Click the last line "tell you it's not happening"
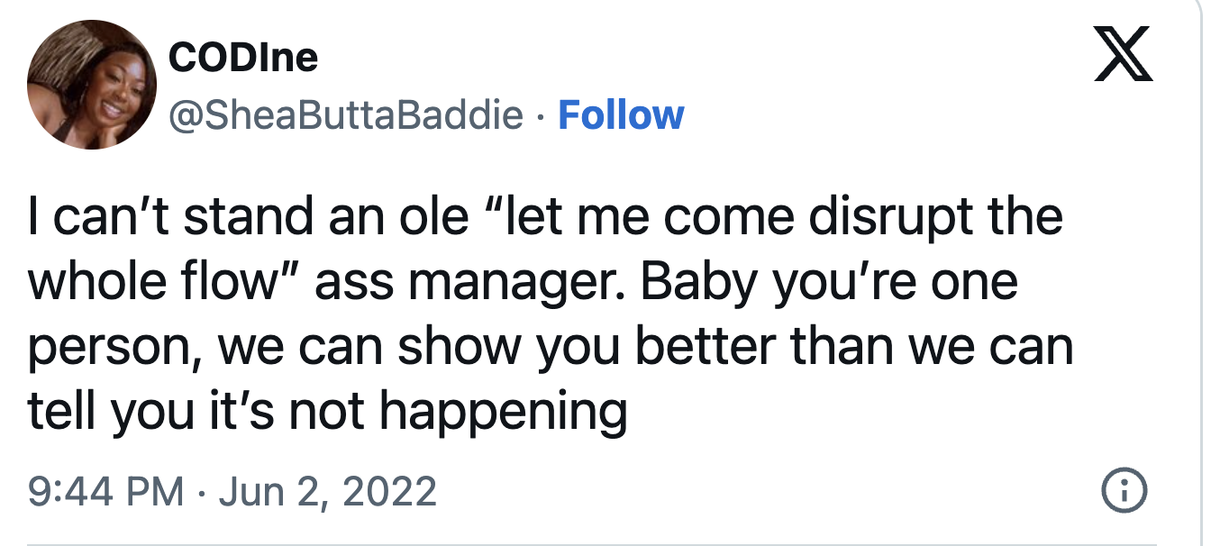This screenshot has height=546, width=1211. (x=327, y=410)
